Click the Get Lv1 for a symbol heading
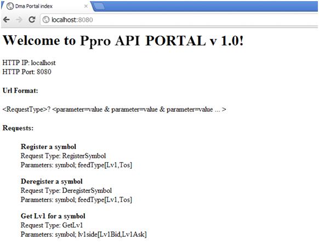319x245 pixels. (x=53, y=216)
